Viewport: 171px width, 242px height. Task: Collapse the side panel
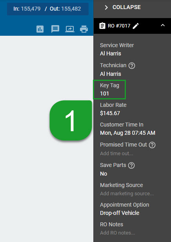pos(123,7)
